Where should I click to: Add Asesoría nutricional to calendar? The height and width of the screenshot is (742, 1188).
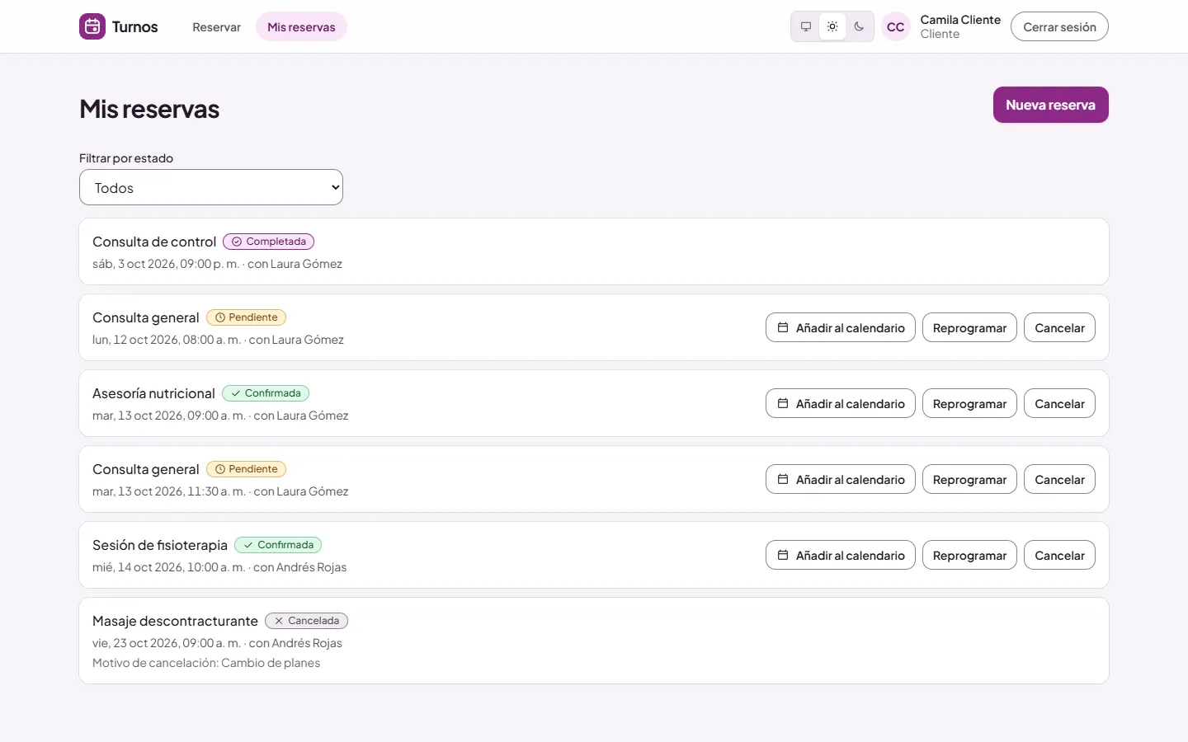click(x=841, y=403)
